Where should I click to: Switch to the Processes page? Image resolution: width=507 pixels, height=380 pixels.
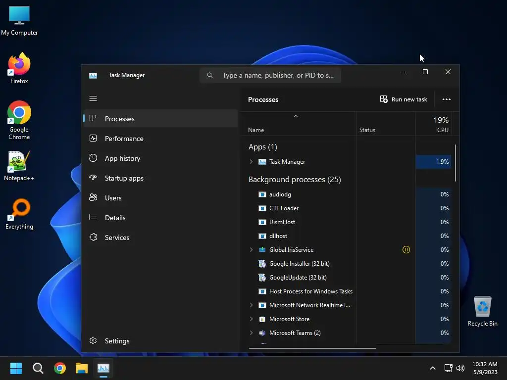pos(161,119)
